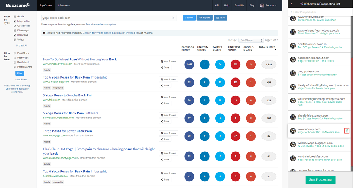Click www.fitbie.com domain link
The width and height of the screenshot is (353, 188).
click(51, 100)
